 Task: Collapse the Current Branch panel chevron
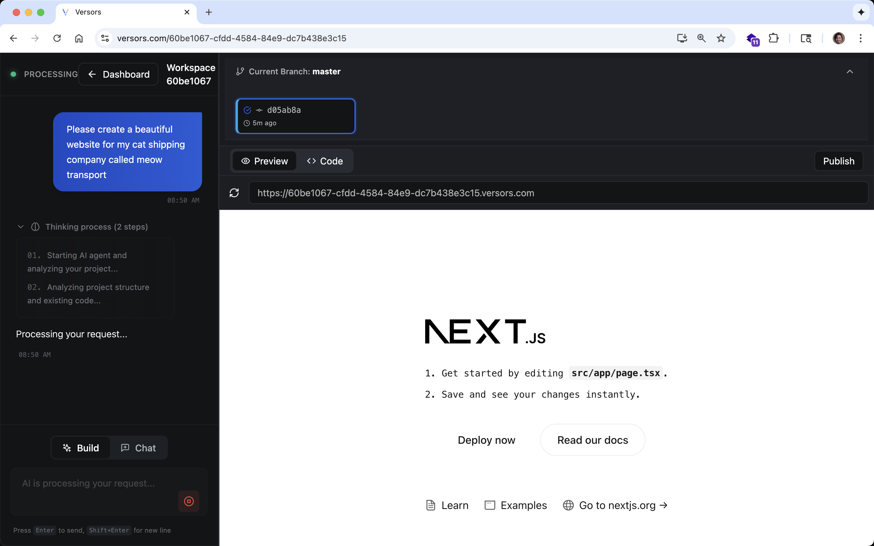850,72
